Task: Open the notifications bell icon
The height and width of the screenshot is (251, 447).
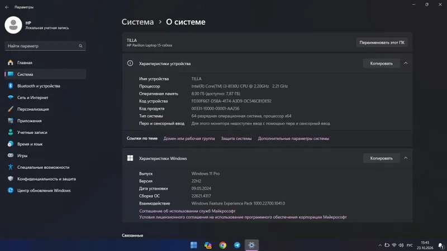Action: (x=441, y=245)
